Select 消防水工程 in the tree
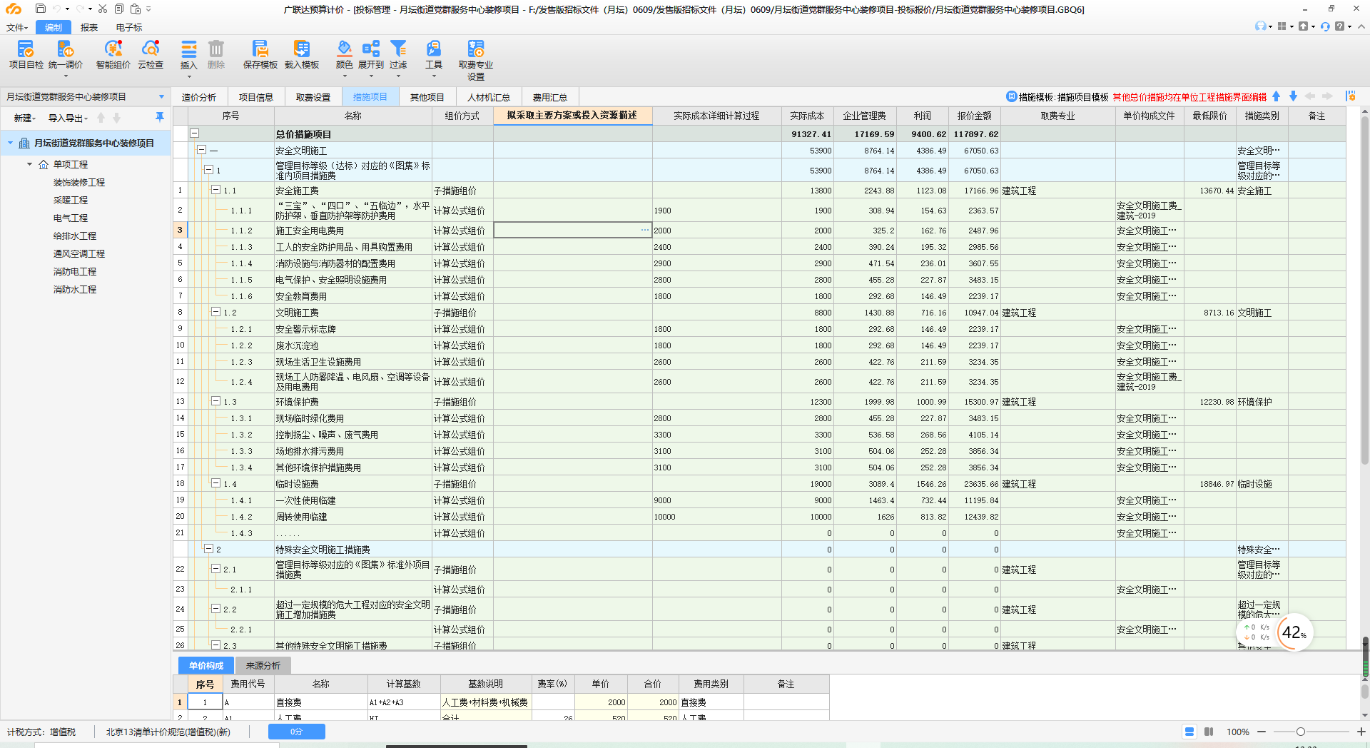 (x=74, y=289)
